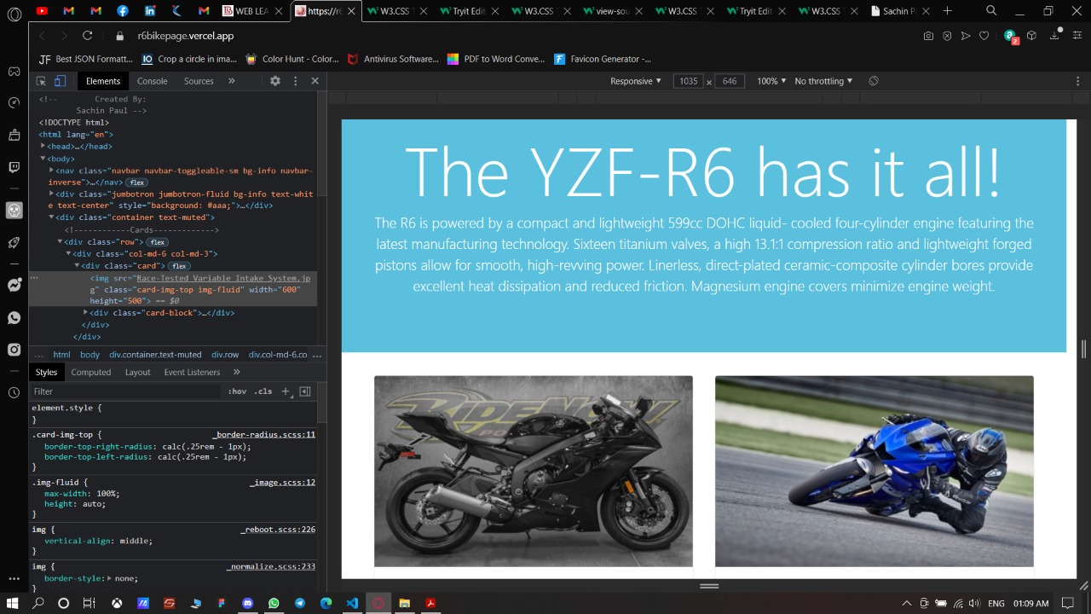
Task: Open the downloads icon in toolbar
Action: pos(1056,35)
